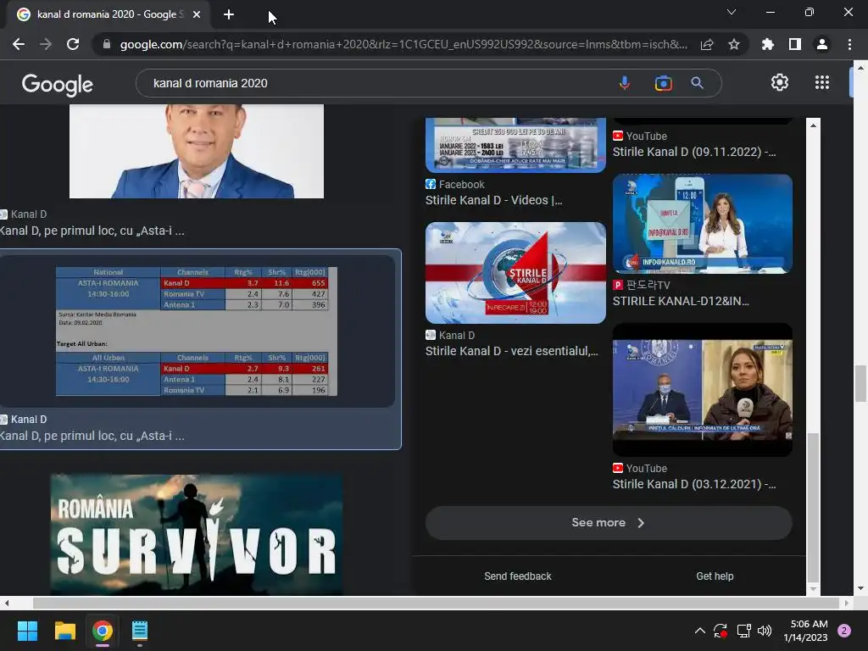Open network display tray icon
Image resolution: width=868 pixels, height=651 pixels.
(743, 631)
